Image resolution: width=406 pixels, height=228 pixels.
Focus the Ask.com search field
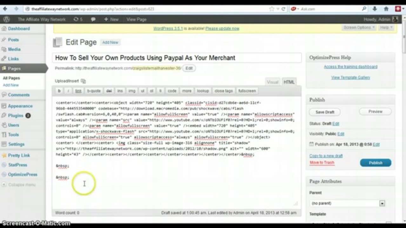click(329, 9)
